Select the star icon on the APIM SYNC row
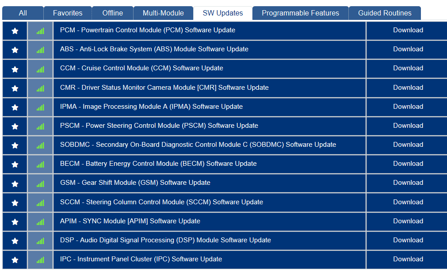 pyautogui.click(x=15, y=222)
